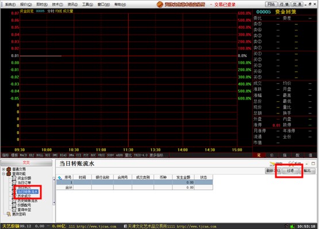Open the 工具 menu

[87, 4]
